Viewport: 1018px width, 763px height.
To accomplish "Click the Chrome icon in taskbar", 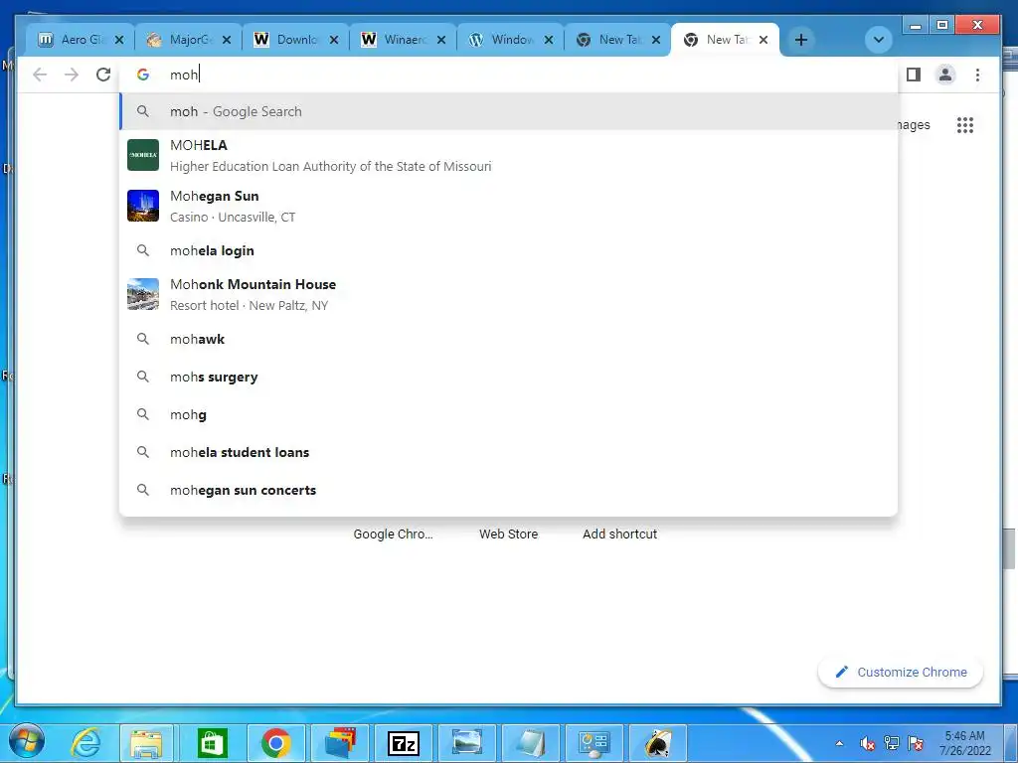I will [276, 743].
